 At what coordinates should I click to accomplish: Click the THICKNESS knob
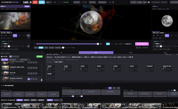coord(148,69)
